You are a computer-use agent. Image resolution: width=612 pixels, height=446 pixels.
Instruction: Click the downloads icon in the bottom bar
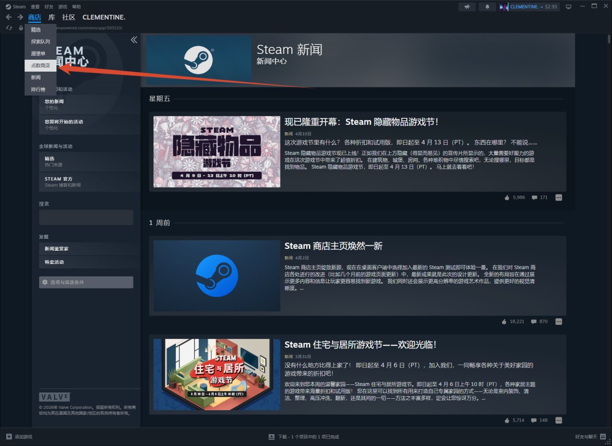click(x=272, y=436)
